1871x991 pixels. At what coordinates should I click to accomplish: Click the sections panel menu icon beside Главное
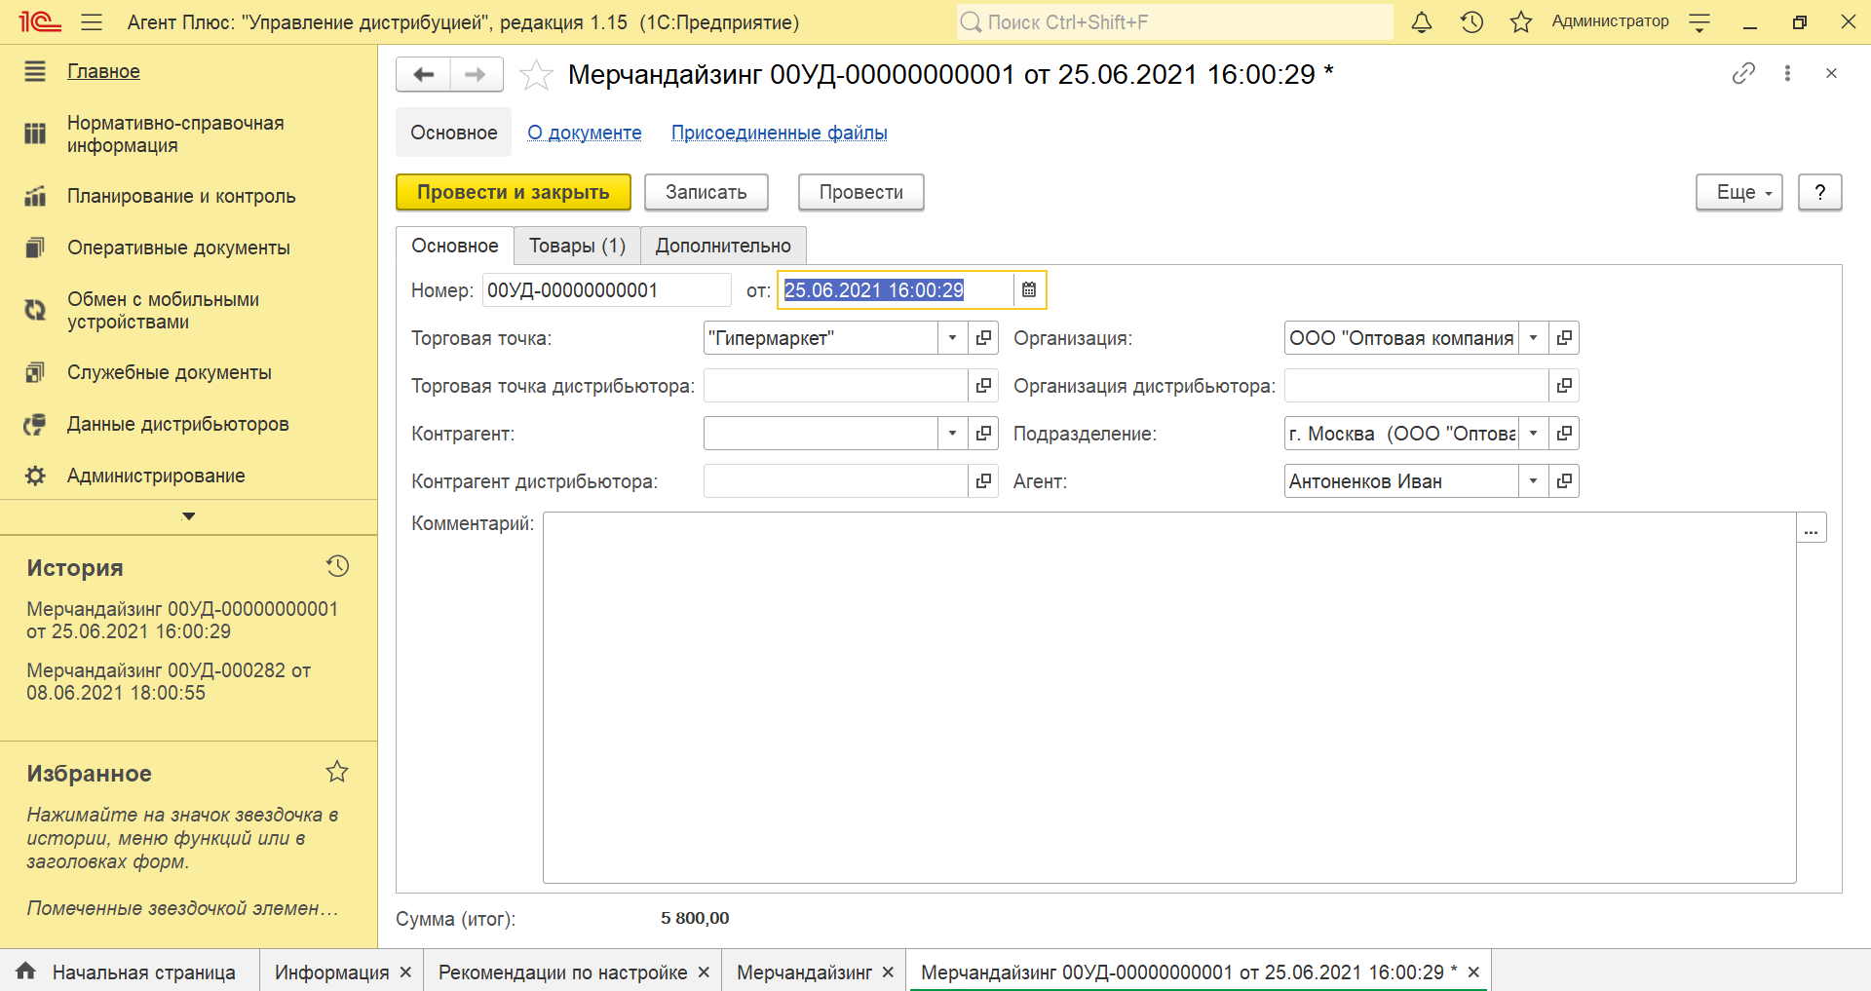(35, 71)
